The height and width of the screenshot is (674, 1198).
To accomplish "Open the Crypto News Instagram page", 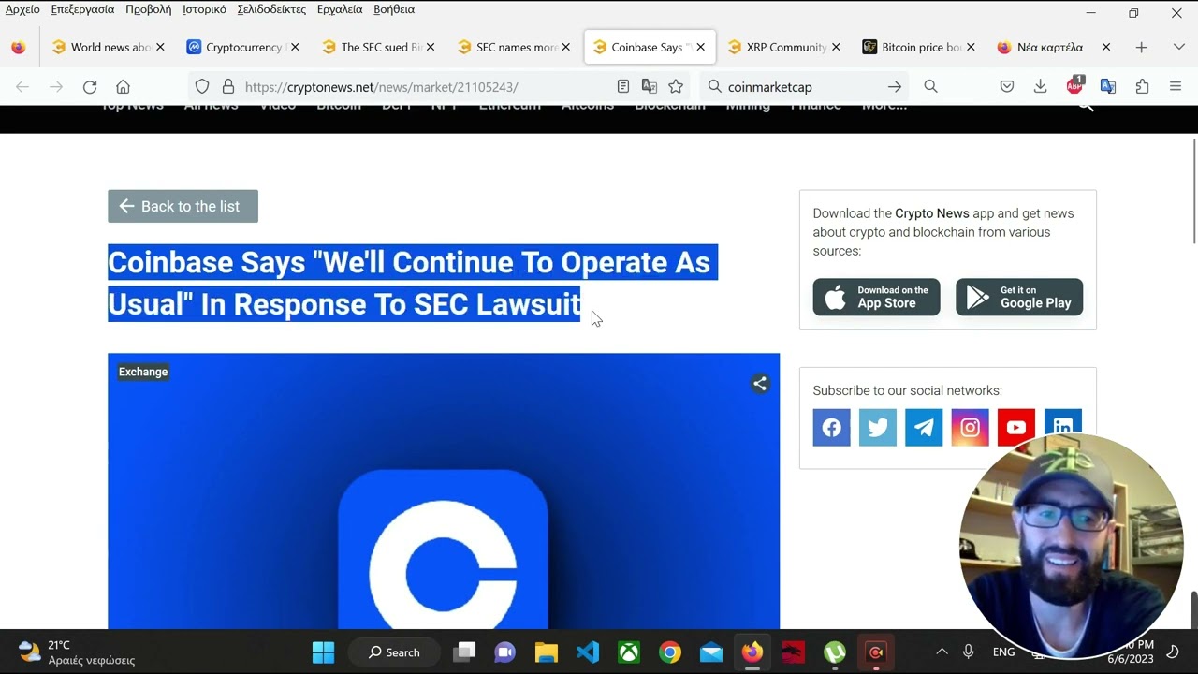I will click(x=970, y=428).
